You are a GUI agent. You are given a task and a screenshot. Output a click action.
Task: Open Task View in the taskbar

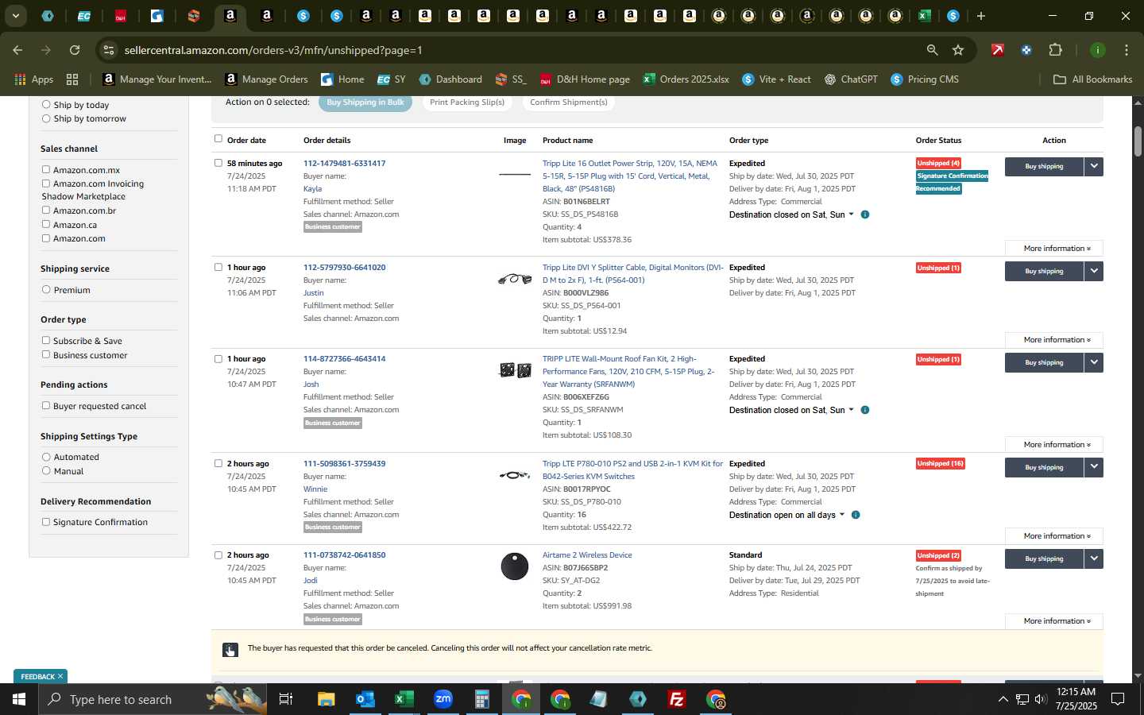click(x=286, y=699)
